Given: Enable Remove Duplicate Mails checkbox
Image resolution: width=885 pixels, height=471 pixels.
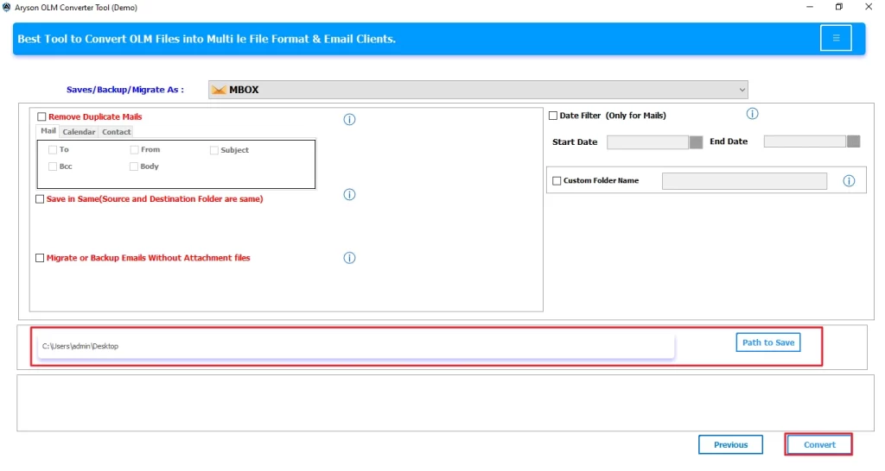Looking at the screenshot, I should (x=41, y=116).
